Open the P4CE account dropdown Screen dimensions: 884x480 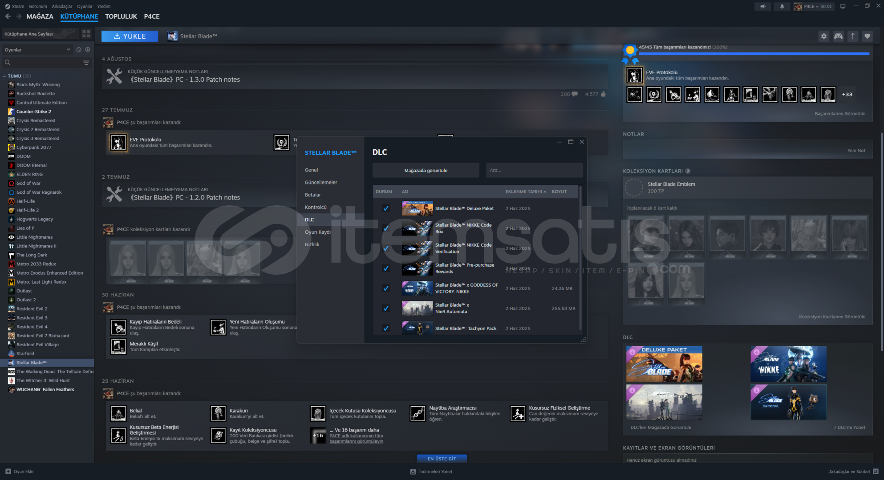[x=813, y=6]
